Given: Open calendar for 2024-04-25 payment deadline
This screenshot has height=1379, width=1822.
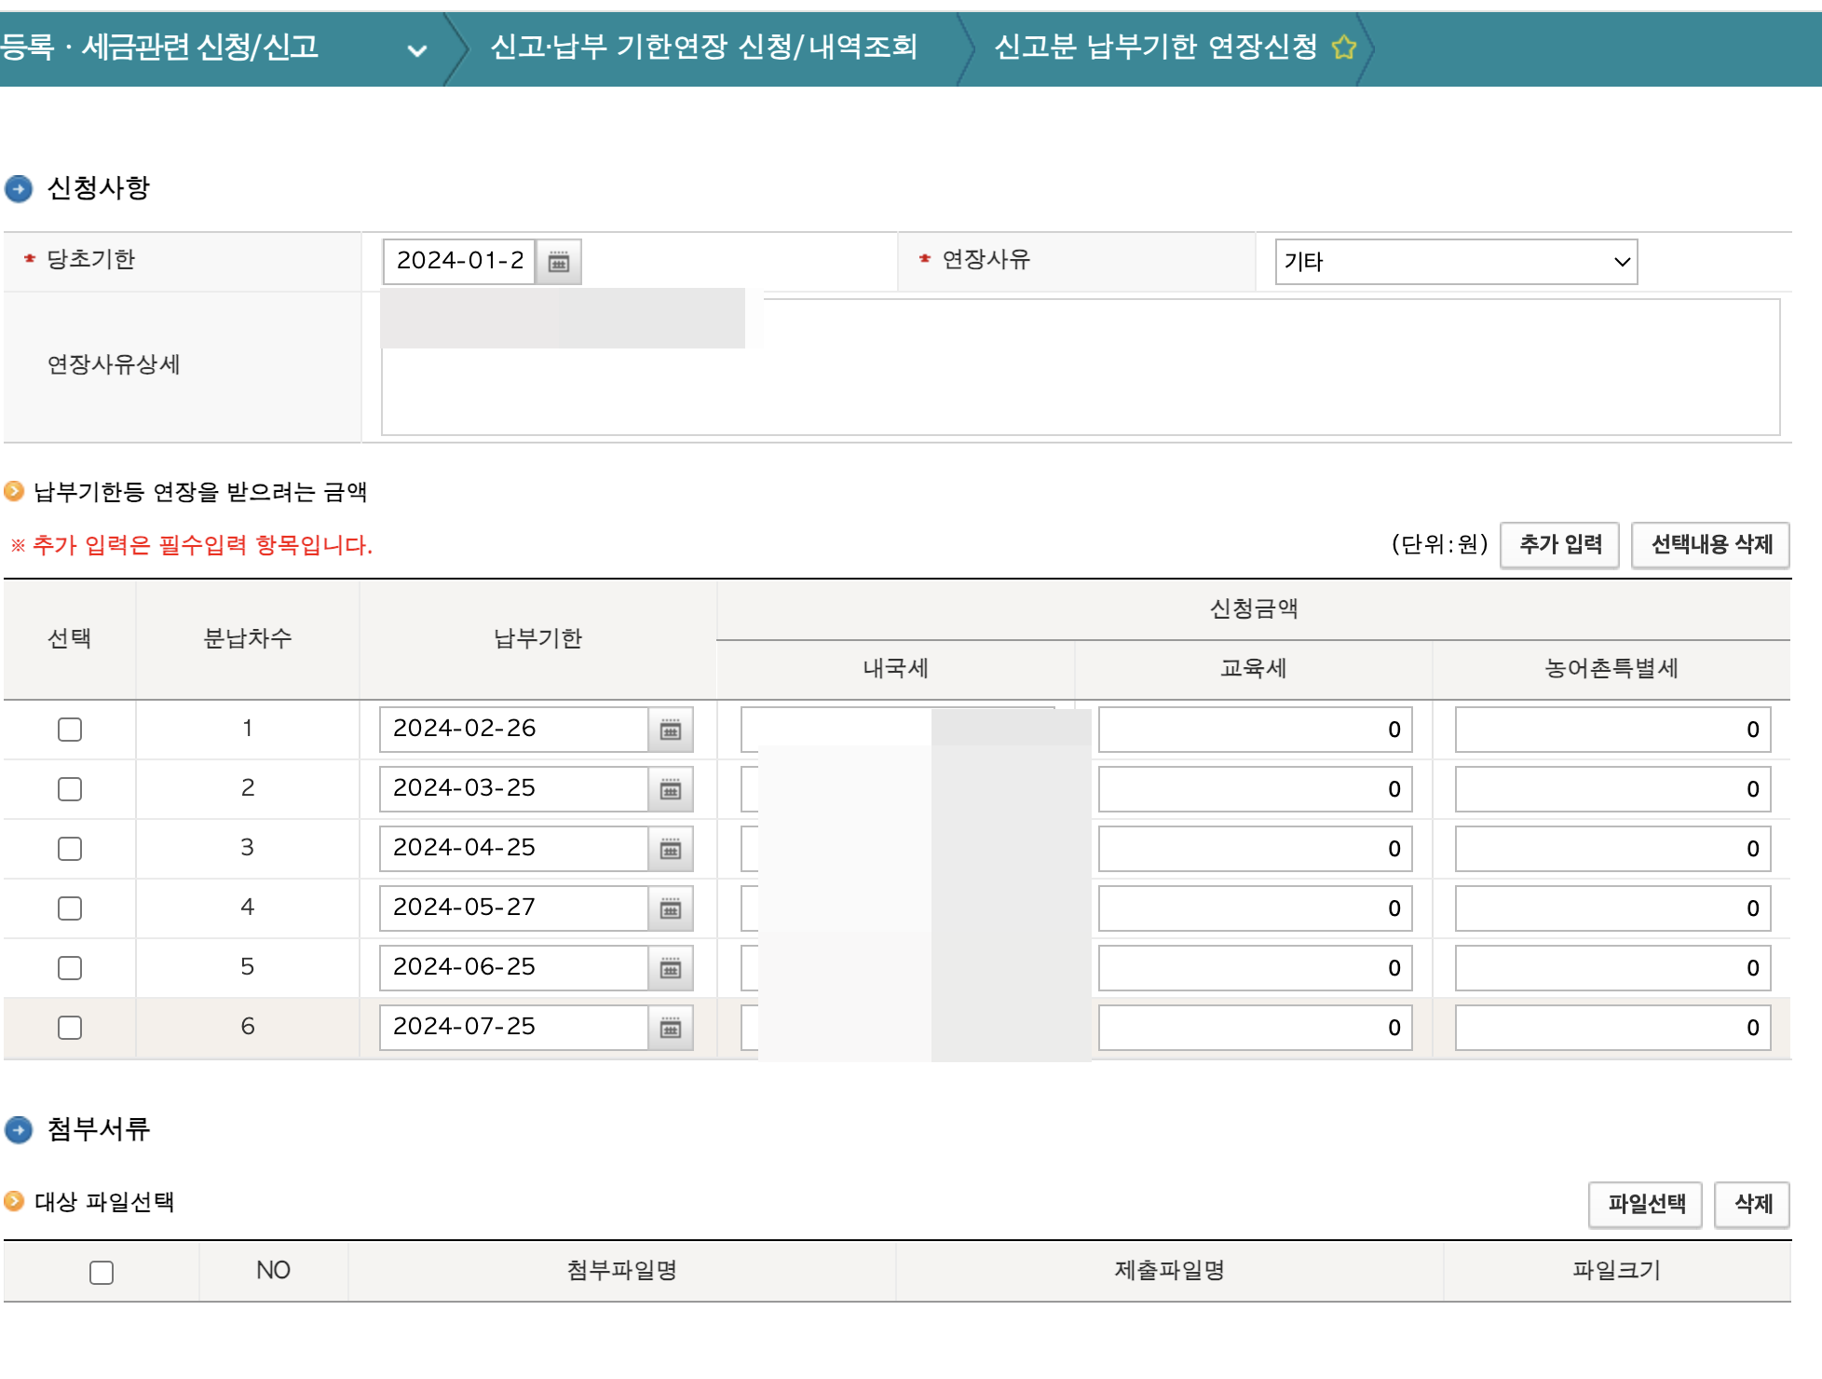Looking at the screenshot, I should [x=670, y=849].
